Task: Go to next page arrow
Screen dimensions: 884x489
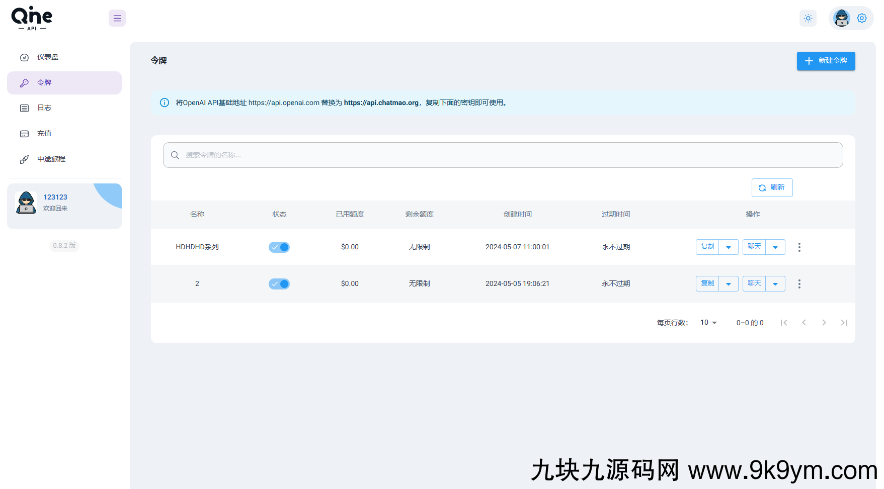Action: (824, 323)
